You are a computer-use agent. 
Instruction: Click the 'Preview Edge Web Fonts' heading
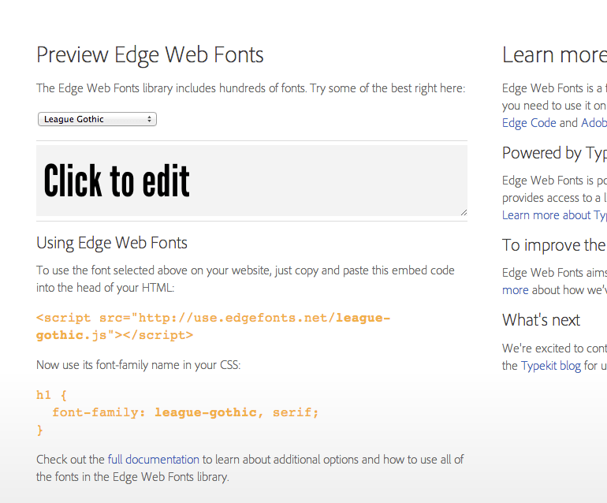[x=150, y=54]
